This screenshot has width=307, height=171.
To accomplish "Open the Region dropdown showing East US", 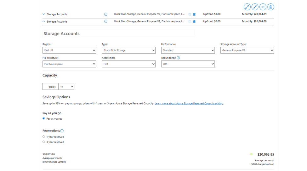I will coord(69,50).
